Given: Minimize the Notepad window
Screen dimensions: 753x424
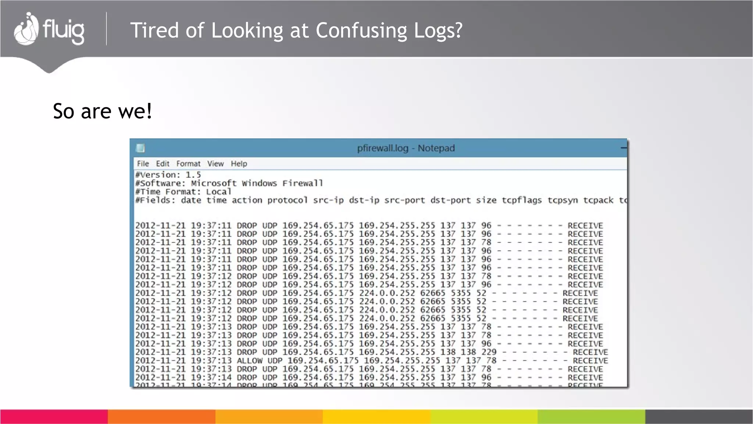Looking at the screenshot, I should (x=624, y=148).
